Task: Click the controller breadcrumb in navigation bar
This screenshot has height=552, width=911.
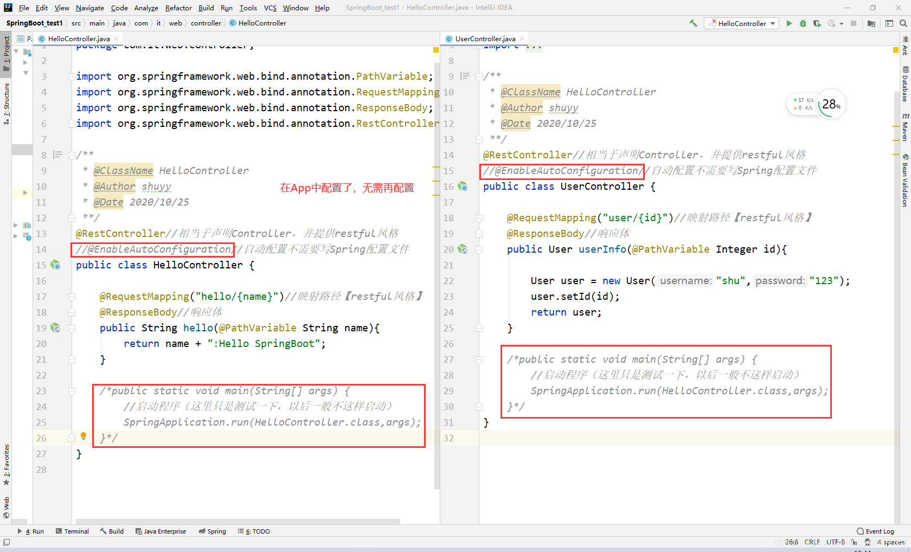Action: (206, 23)
